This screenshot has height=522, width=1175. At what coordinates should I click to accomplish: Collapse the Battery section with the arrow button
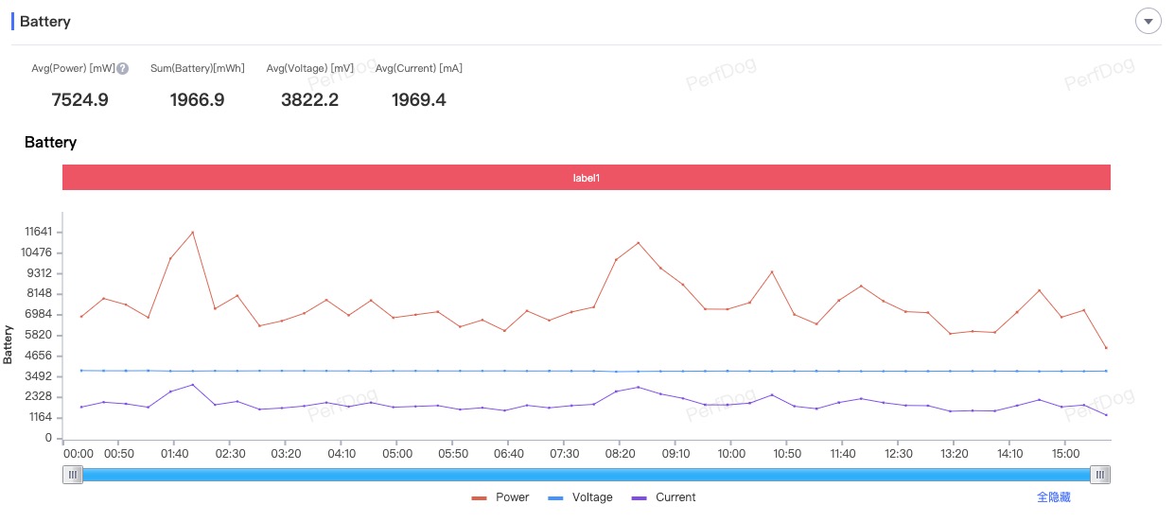[1148, 22]
